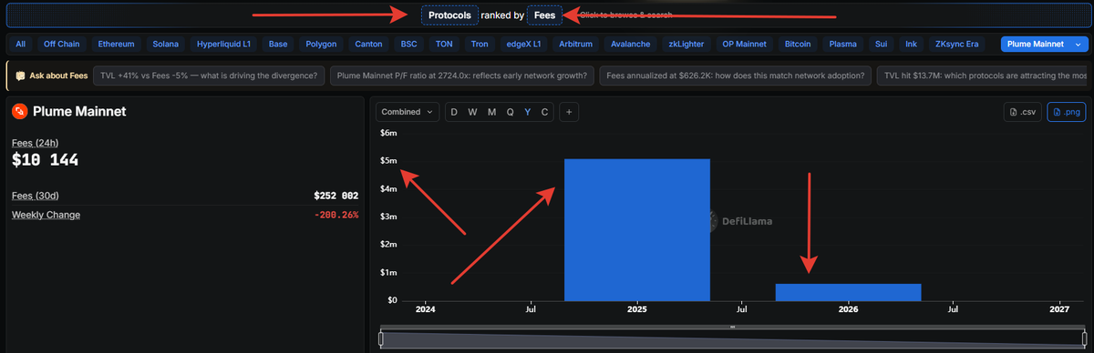The image size is (1094, 353).
Task: Filter by zkLighter chain
Action: 686,44
